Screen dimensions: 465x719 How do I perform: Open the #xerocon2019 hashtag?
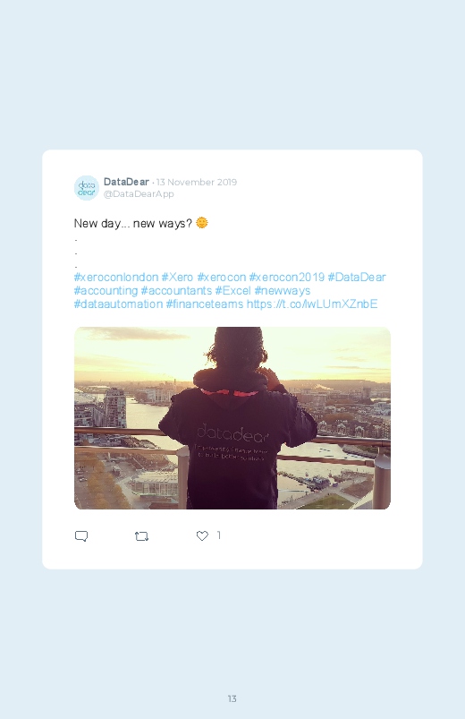point(287,278)
